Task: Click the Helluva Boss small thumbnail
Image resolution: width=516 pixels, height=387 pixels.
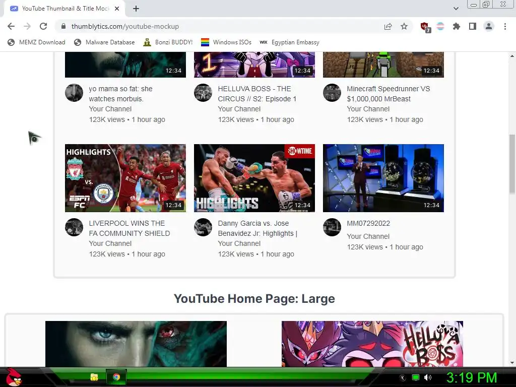Action: [254, 64]
